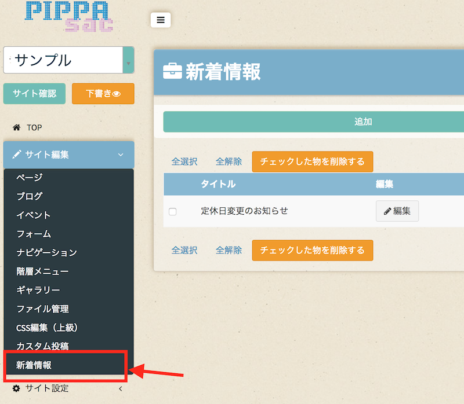Check the 定休日変更のお知らせ checkbox
The image size is (464, 404).
click(172, 211)
